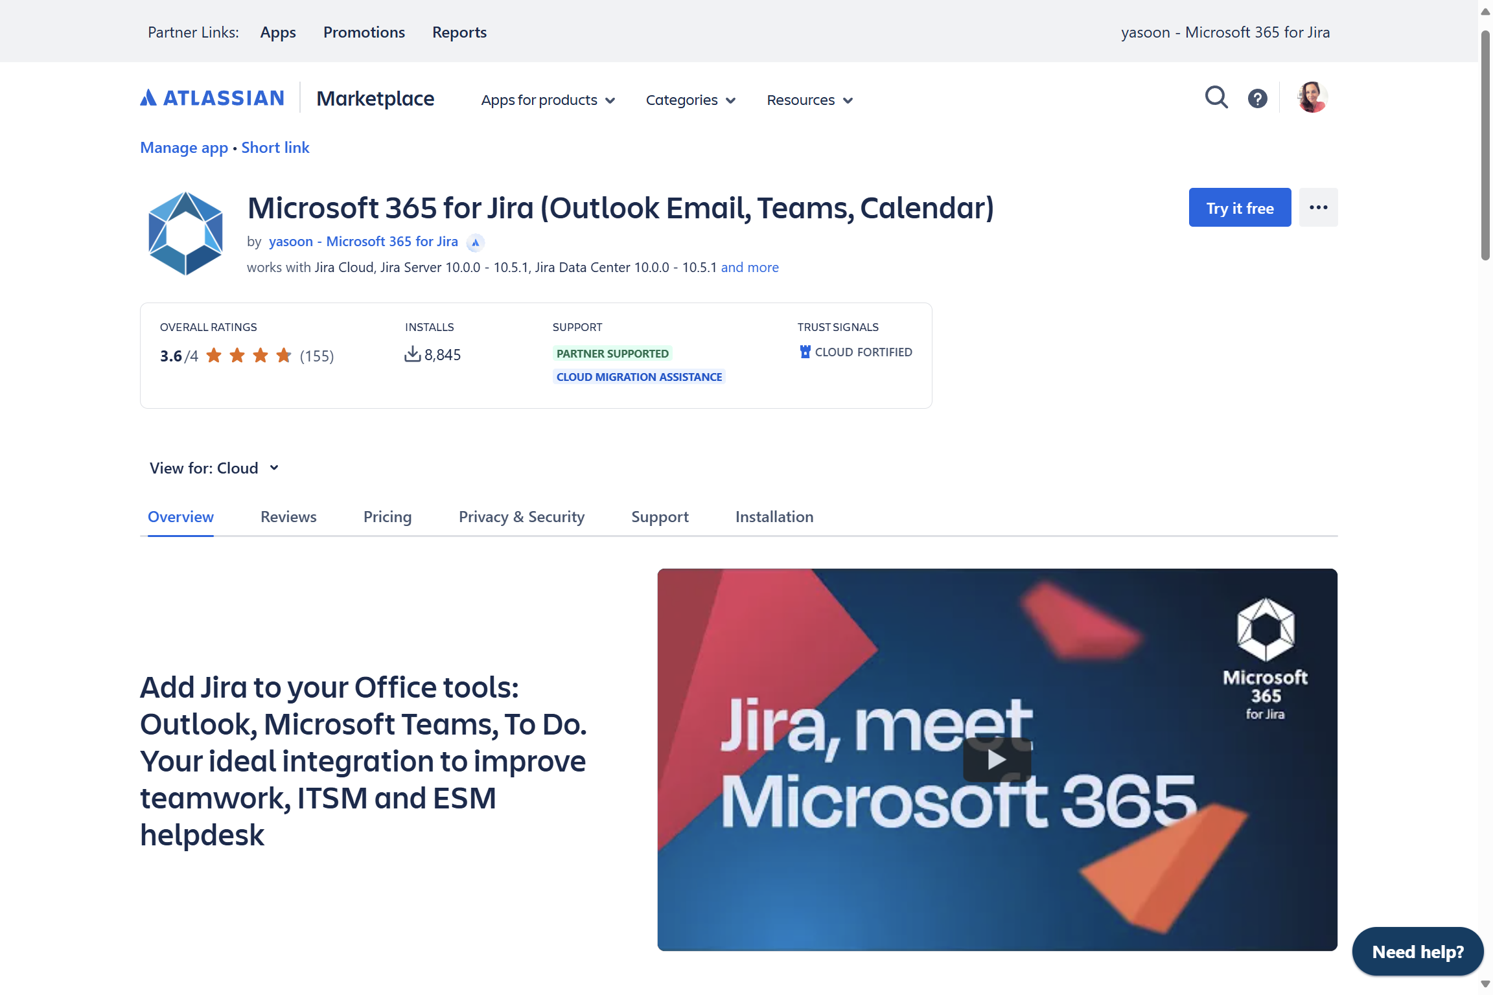Image resolution: width=1493 pixels, height=995 pixels.
Task: Click the Need help? button
Action: point(1417,952)
